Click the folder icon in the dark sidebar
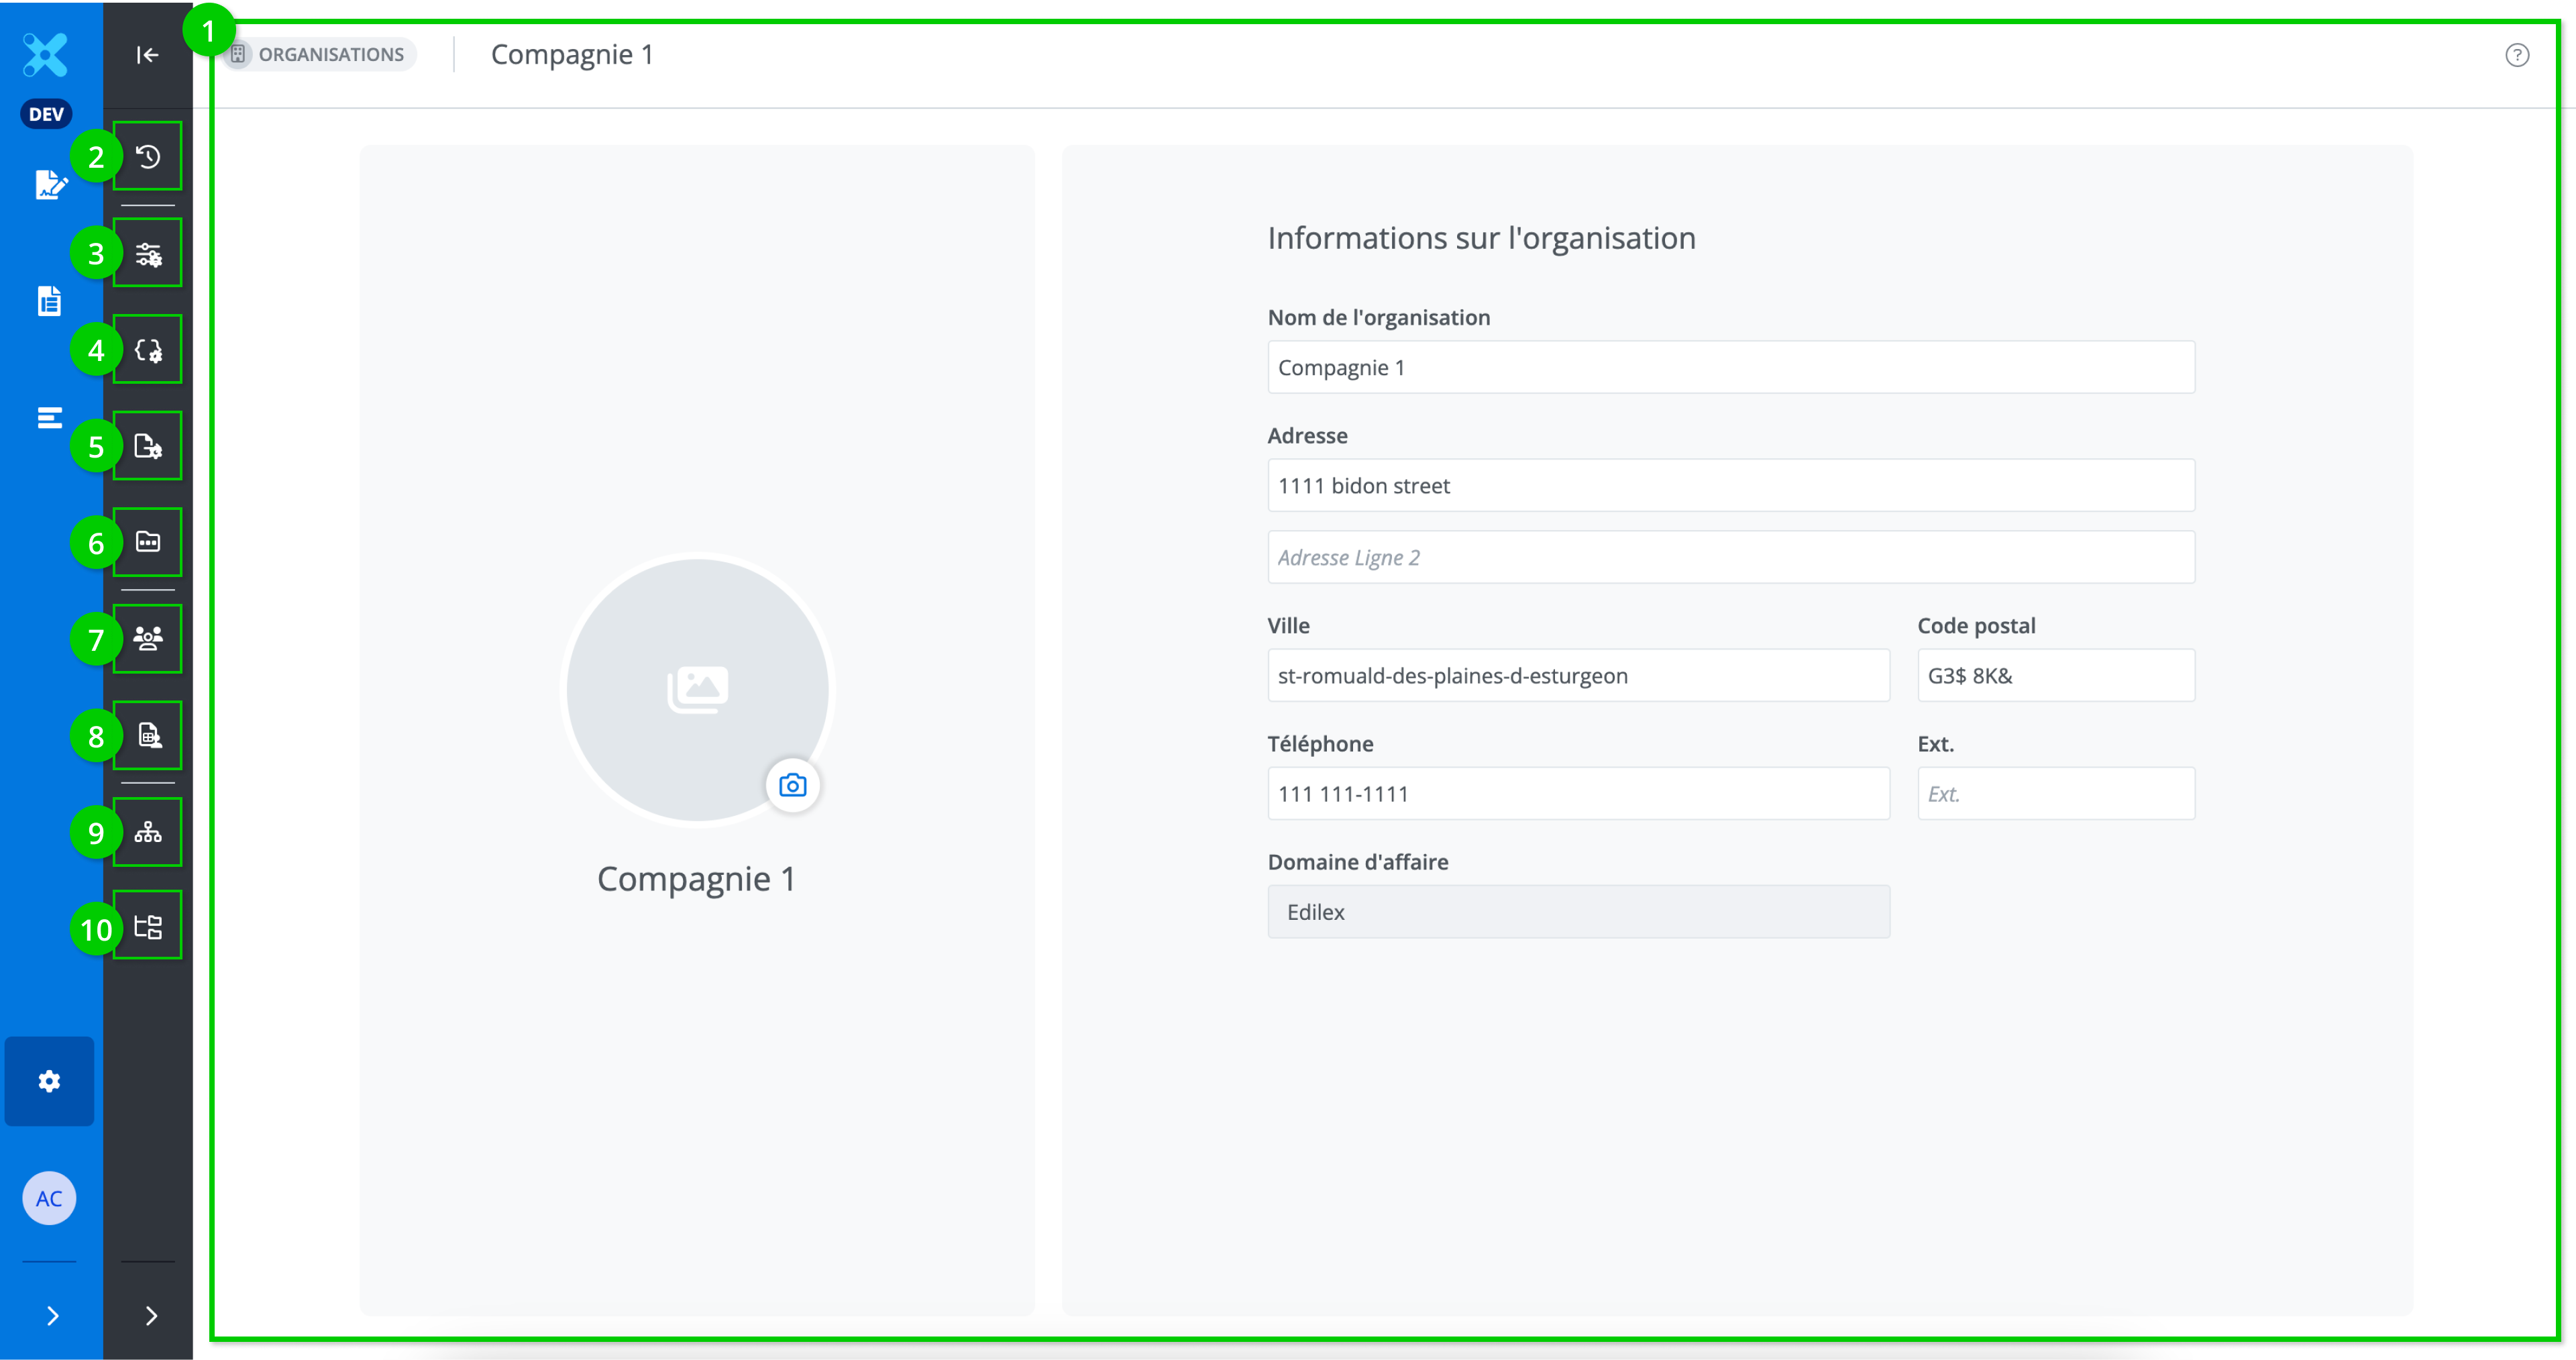This screenshot has height=1360, width=2576. (x=148, y=542)
